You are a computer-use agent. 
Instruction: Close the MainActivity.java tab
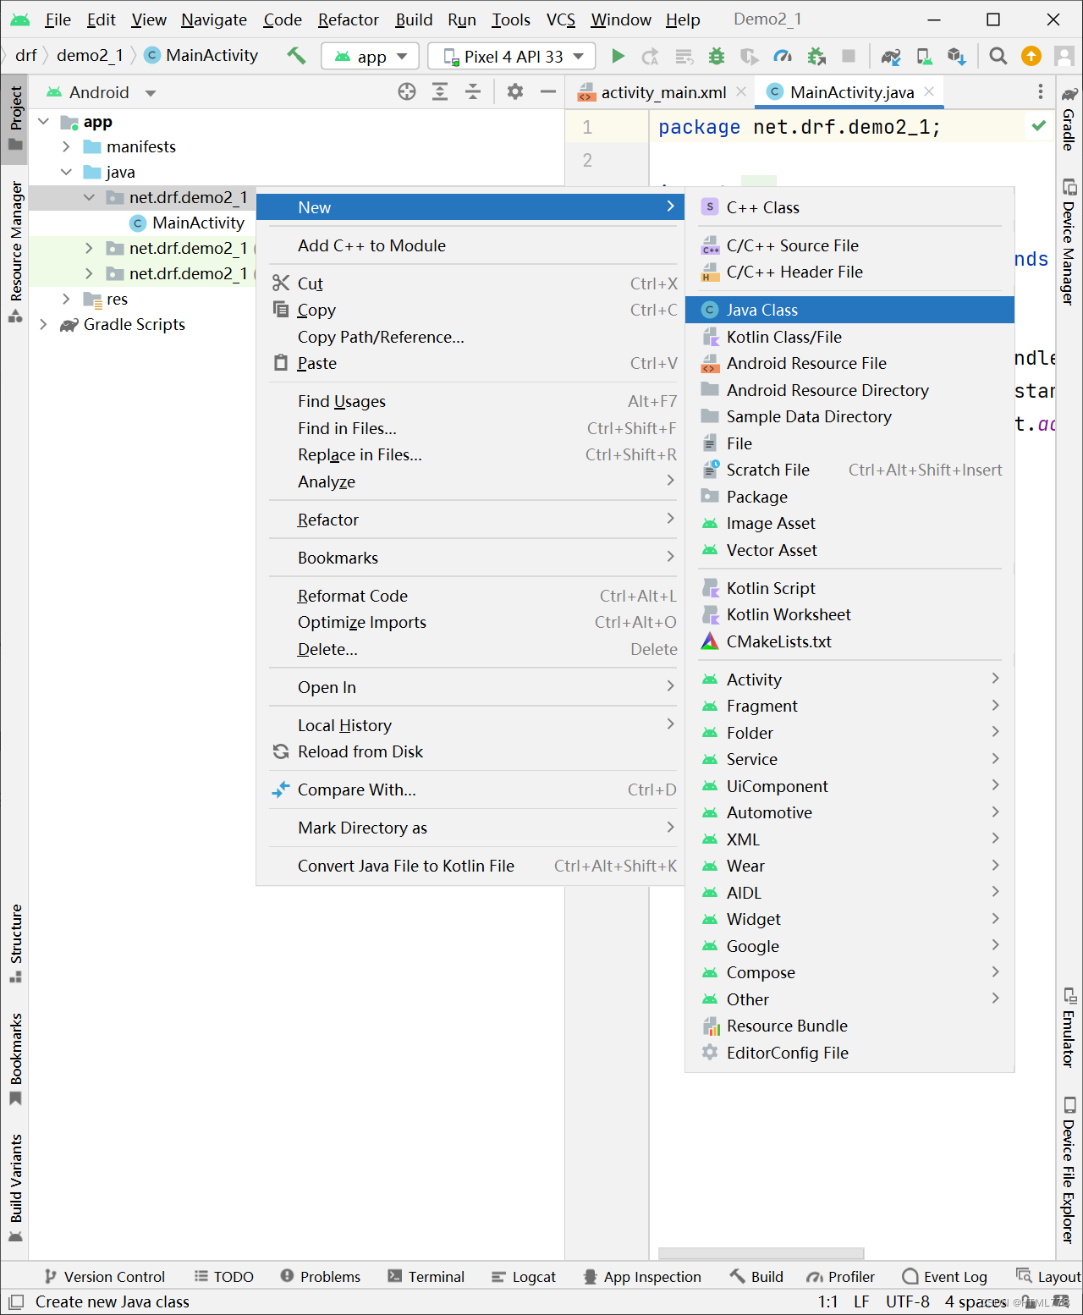click(929, 91)
